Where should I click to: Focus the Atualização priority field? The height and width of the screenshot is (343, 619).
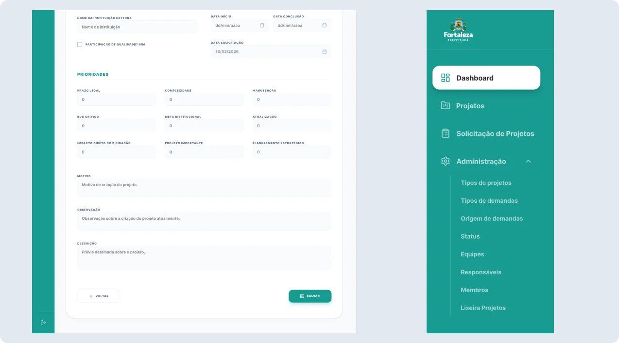pyautogui.click(x=292, y=126)
